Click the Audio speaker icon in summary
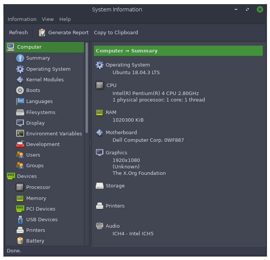The width and height of the screenshot is (270, 260). point(100,226)
